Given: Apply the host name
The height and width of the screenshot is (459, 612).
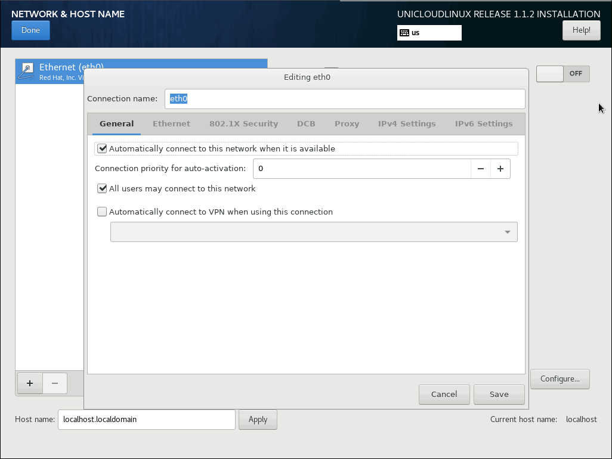Looking at the screenshot, I should [258, 420].
